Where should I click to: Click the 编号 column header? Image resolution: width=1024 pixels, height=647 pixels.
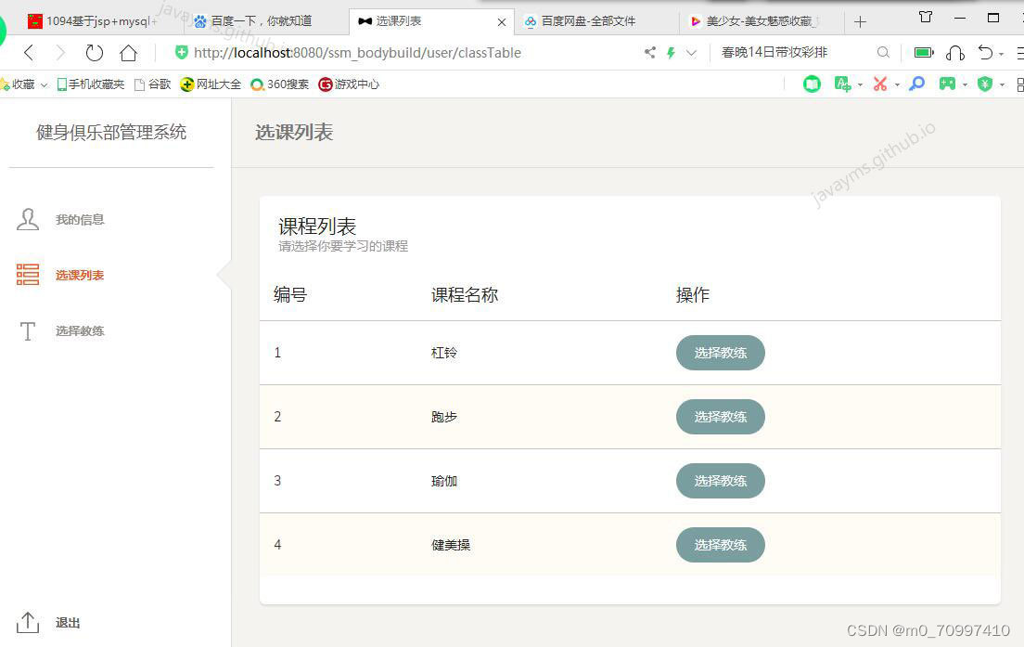tap(290, 295)
